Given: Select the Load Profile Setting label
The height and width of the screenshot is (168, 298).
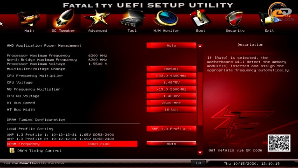Looking at the screenshot, I should point(30,129).
